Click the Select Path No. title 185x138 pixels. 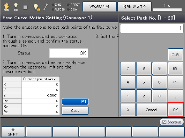click(x=148, y=18)
